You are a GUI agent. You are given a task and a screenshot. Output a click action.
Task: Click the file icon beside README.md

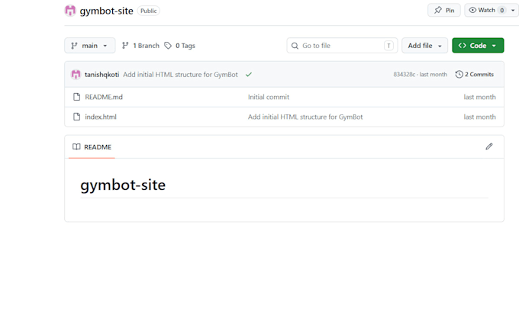pos(77,97)
